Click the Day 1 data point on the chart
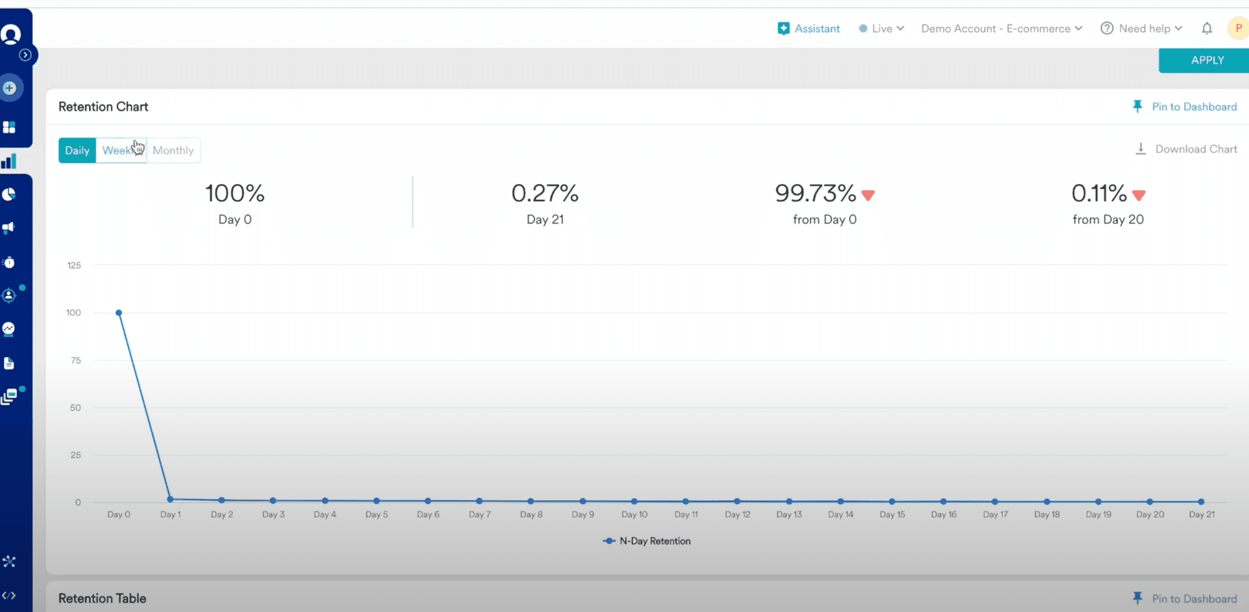 pos(170,500)
